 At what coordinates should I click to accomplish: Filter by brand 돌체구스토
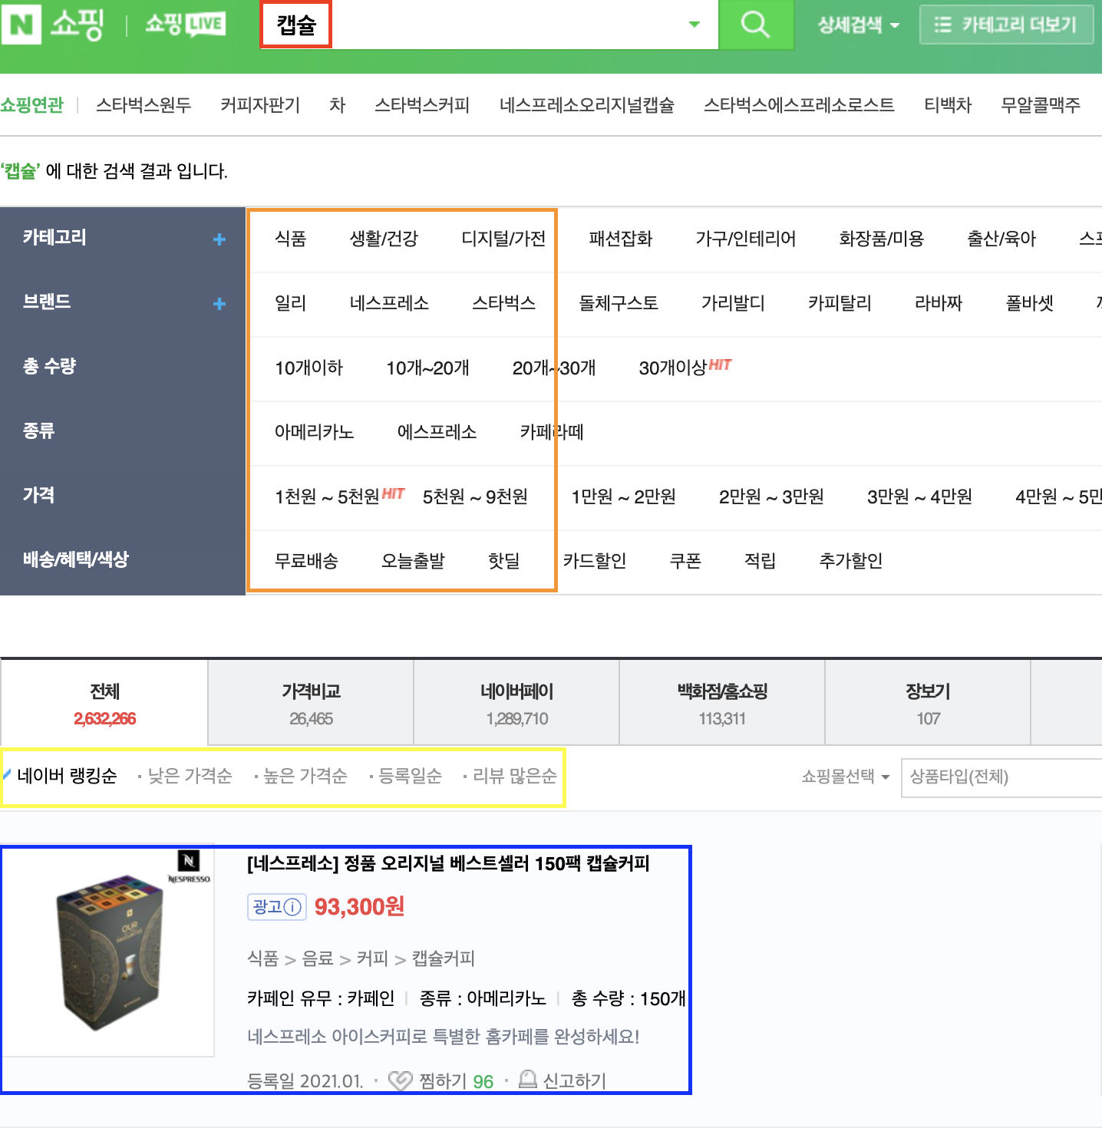(x=619, y=303)
